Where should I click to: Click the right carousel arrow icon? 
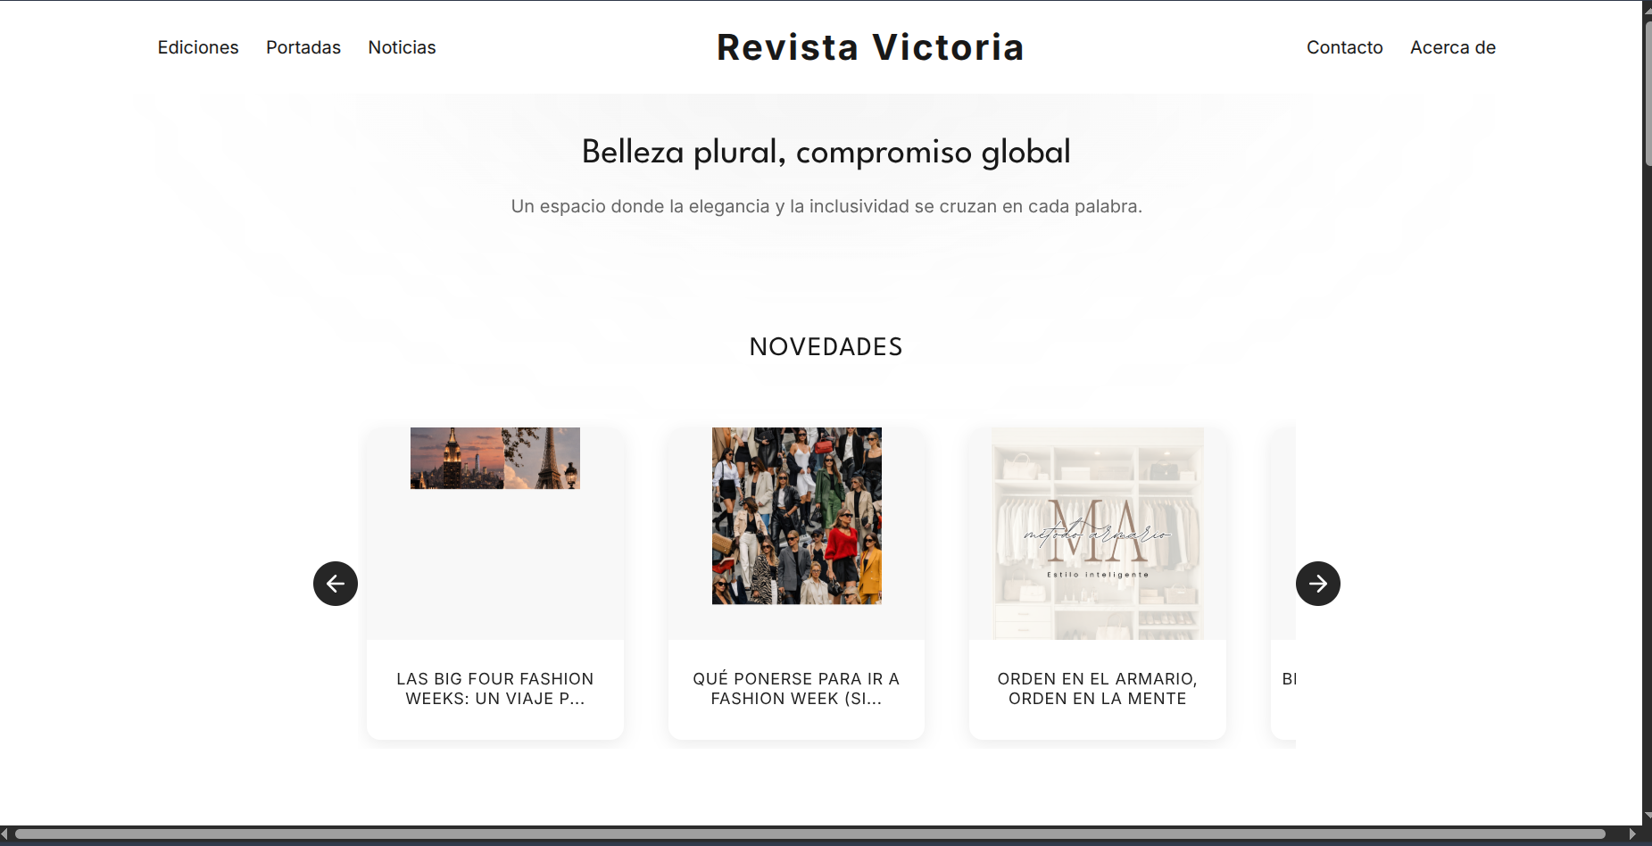[x=1317, y=583]
